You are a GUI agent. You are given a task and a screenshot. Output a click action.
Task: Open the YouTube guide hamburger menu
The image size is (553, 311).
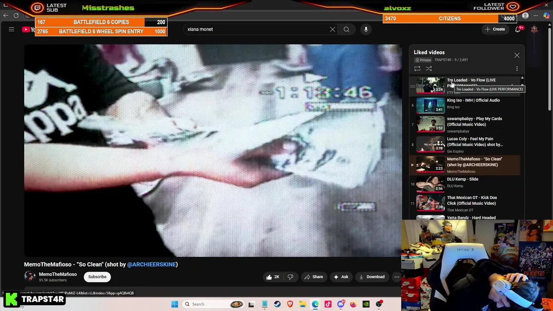pos(12,29)
